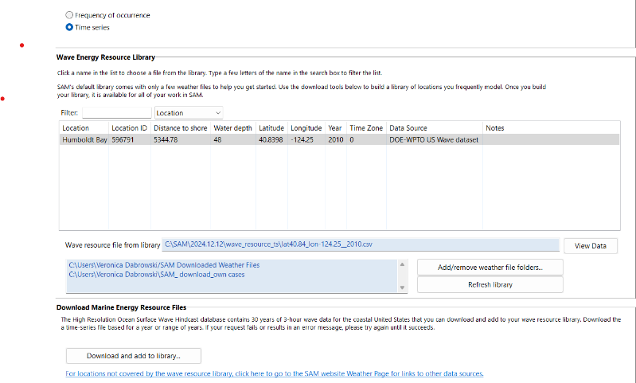This screenshot has height=383, width=636.
Task: Click the Filter text box
Action: click(116, 113)
